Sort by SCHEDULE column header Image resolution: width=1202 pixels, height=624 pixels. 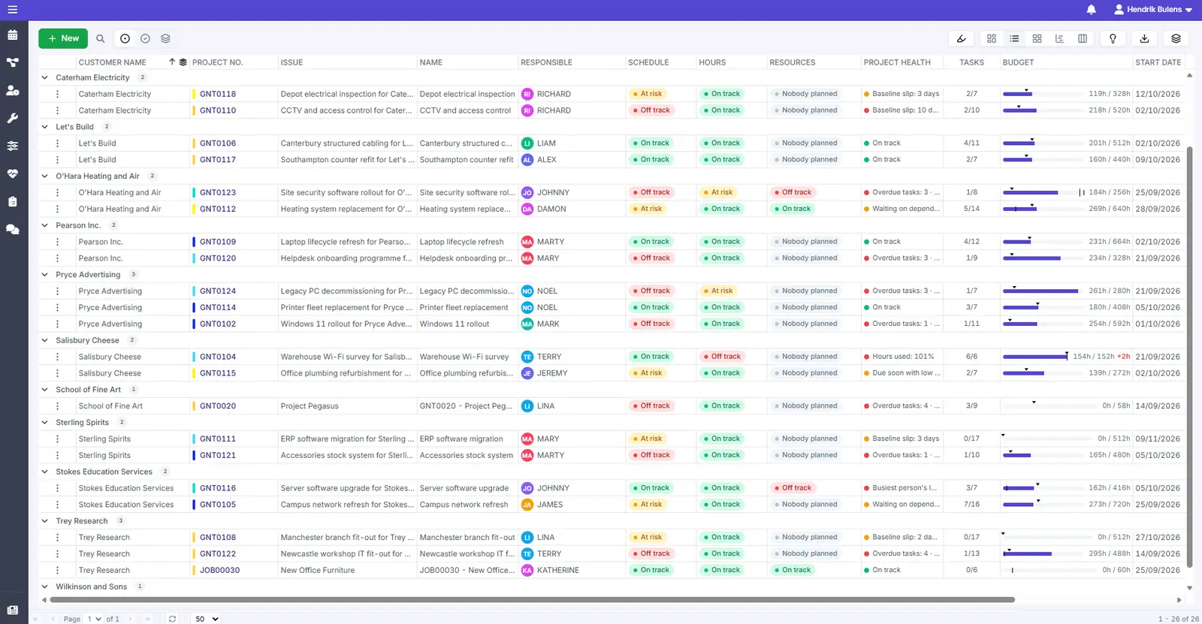[x=648, y=62]
